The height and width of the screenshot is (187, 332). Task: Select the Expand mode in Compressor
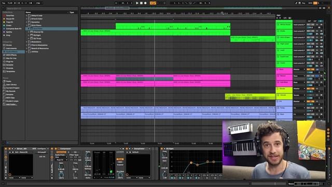[120, 165]
